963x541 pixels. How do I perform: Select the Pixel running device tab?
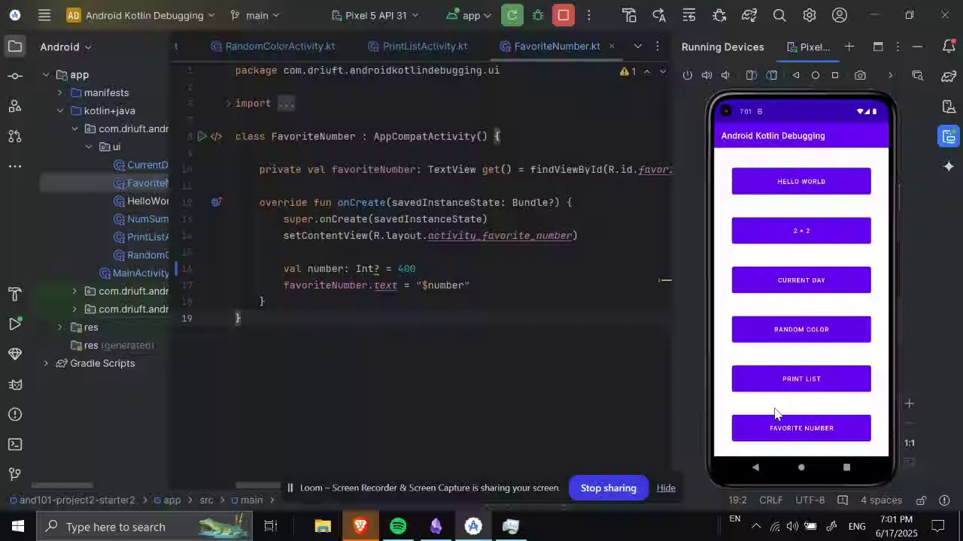point(808,47)
